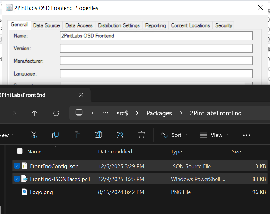
Task: Click the Cut scissors icon
Action: click(x=34, y=135)
